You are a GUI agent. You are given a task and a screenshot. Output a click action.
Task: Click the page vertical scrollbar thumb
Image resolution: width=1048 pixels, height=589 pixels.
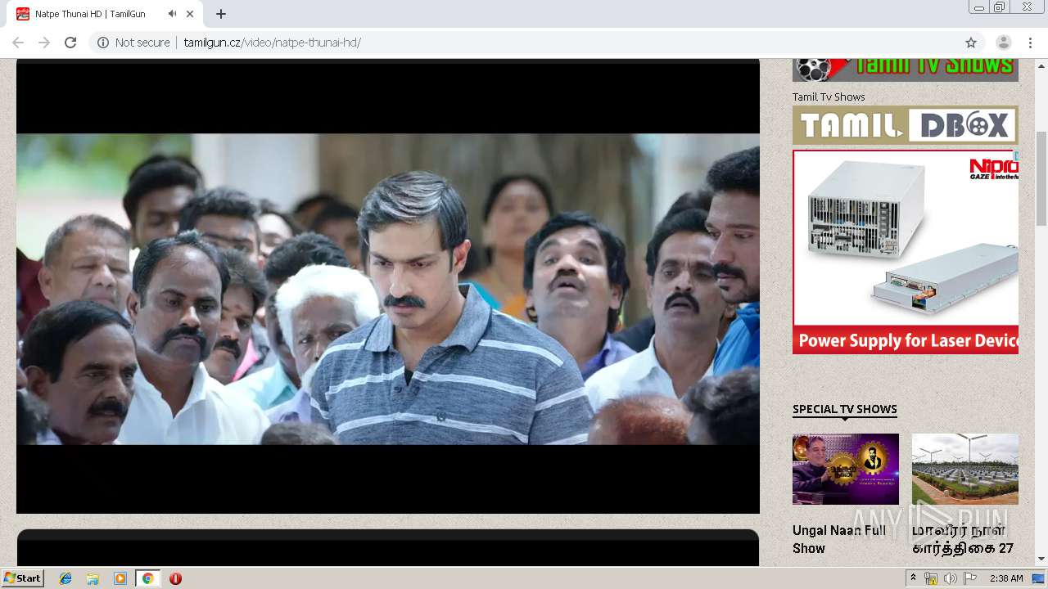1041,178
